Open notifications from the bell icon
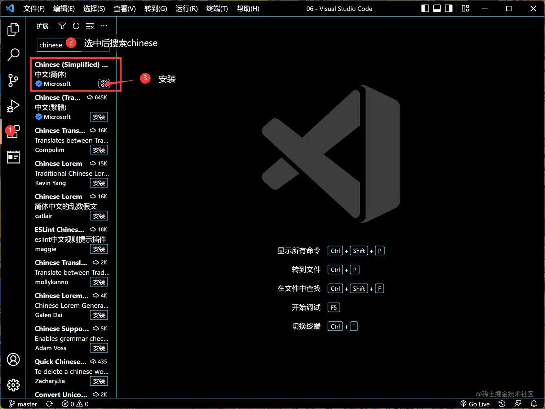This screenshot has height=409, width=545. pyautogui.click(x=535, y=404)
